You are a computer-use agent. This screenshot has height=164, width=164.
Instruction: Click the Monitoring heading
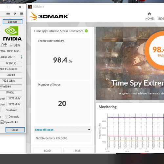pyautogui.click(x=108, y=107)
